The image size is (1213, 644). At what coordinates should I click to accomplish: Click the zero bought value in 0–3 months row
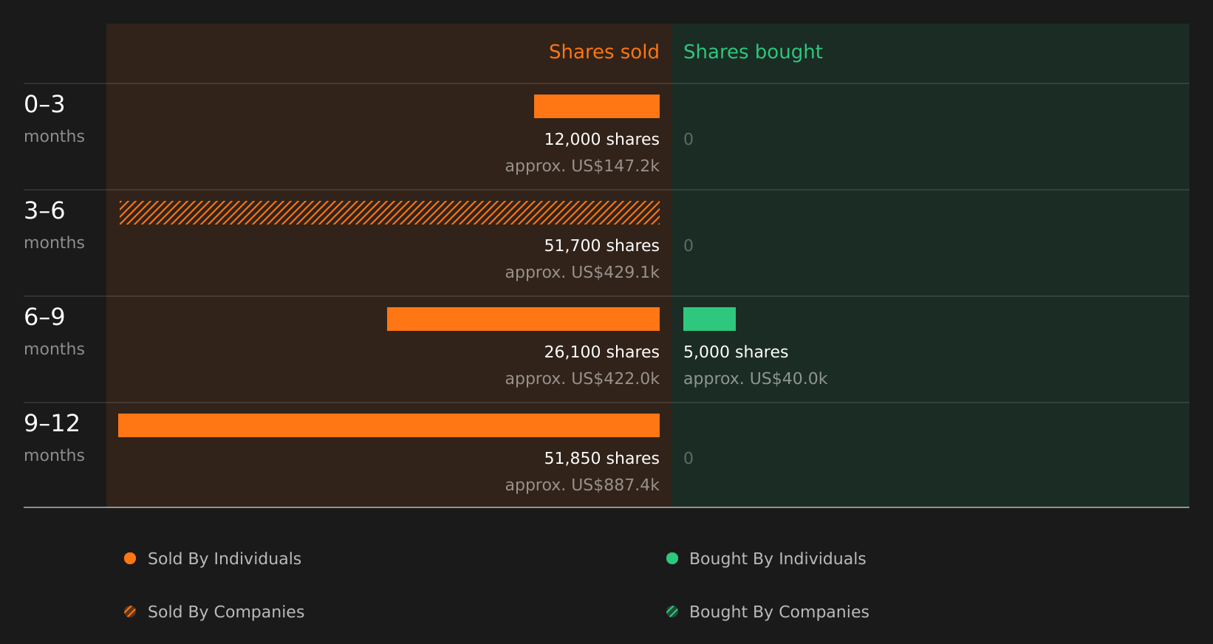pos(688,140)
